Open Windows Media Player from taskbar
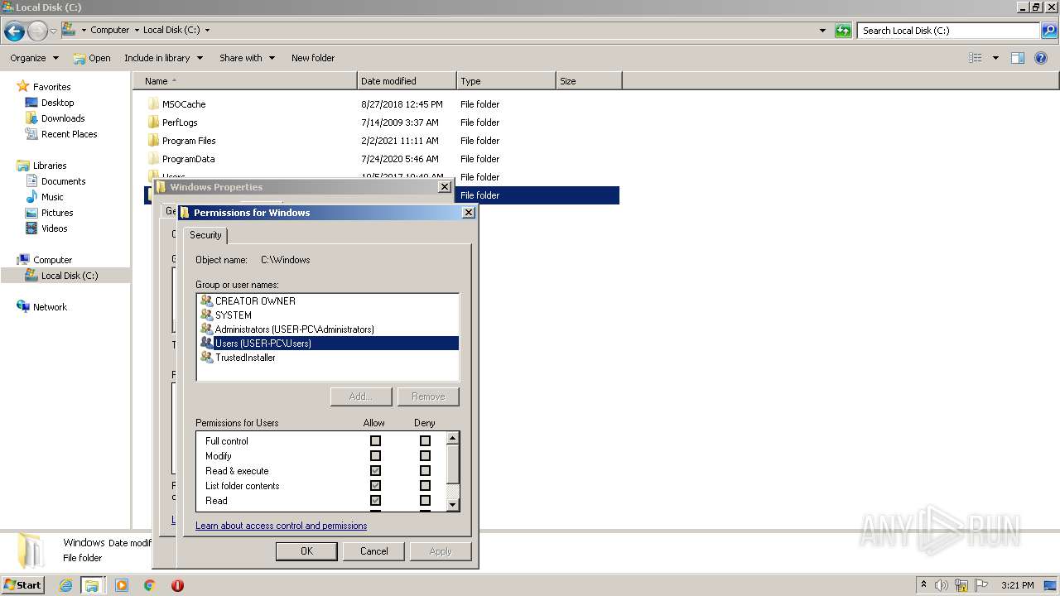Screen dimensions: 1060x596 click(x=122, y=585)
